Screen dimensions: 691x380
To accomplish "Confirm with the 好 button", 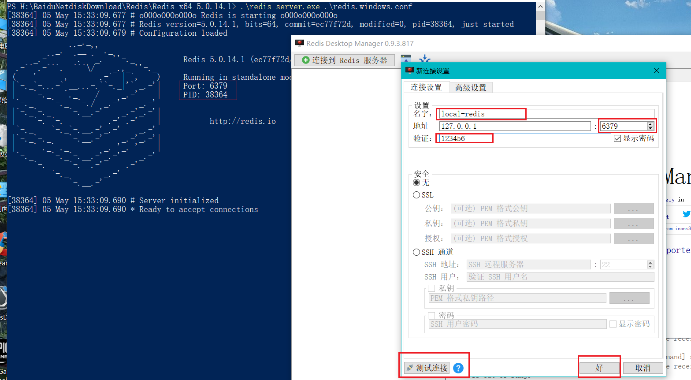I will [599, 368].
